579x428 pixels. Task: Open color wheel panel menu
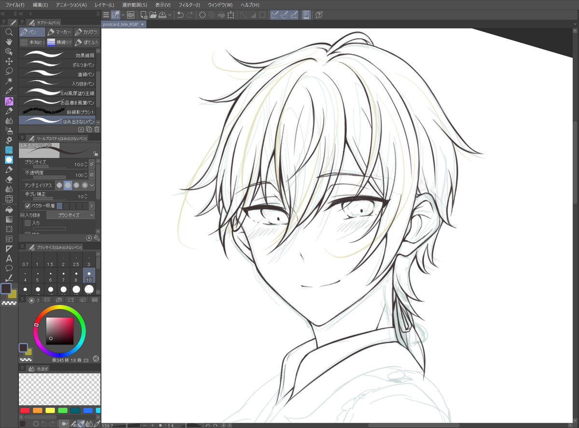(23, 300)
